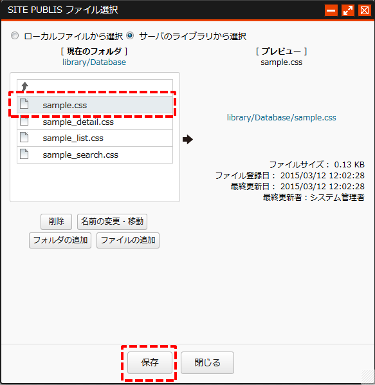This screenshot has height=385, width=375.
Task: Click the sample_search.css file icon
Action: 24,154
